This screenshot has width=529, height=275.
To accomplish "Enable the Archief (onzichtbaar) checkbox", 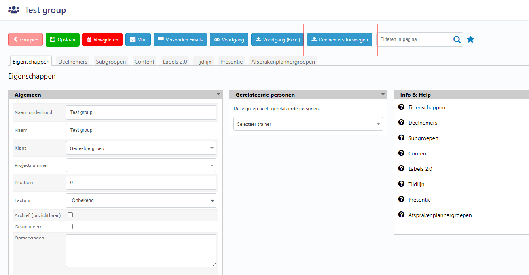I will tap(70, 215).
